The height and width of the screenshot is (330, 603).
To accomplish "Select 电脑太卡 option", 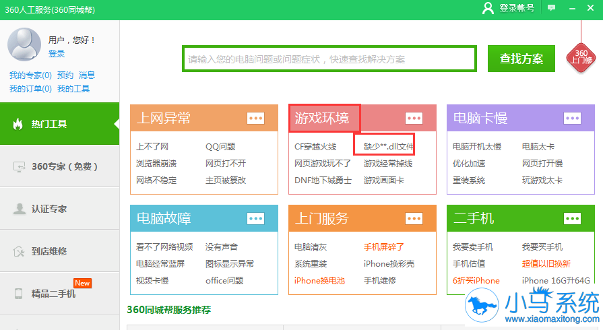I will [538, 147].
